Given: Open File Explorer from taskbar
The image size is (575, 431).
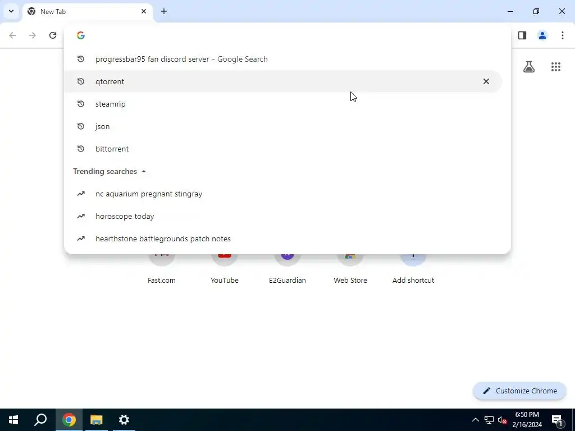Looking at the screenshot, I should pyautogui.click(x=97, y=420).
